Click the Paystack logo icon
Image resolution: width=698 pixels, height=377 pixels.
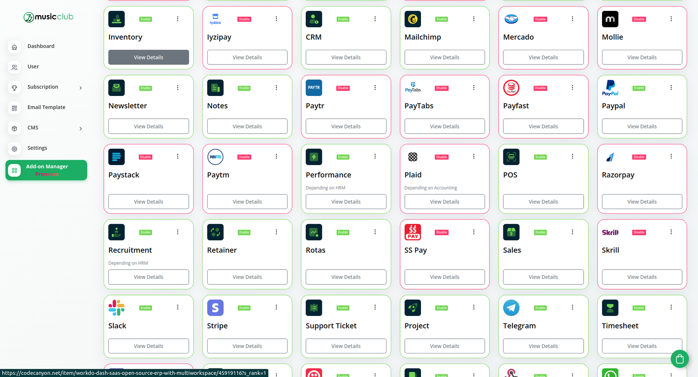tap(116, 157)
